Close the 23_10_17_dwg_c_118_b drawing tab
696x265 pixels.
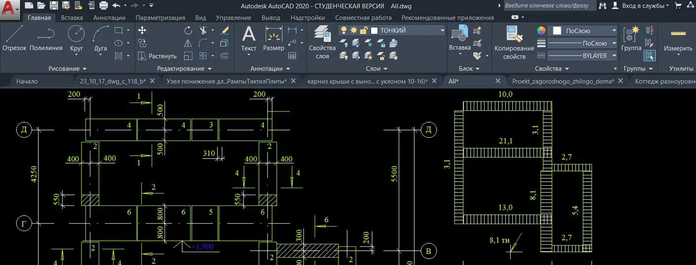tap(152, 81)
